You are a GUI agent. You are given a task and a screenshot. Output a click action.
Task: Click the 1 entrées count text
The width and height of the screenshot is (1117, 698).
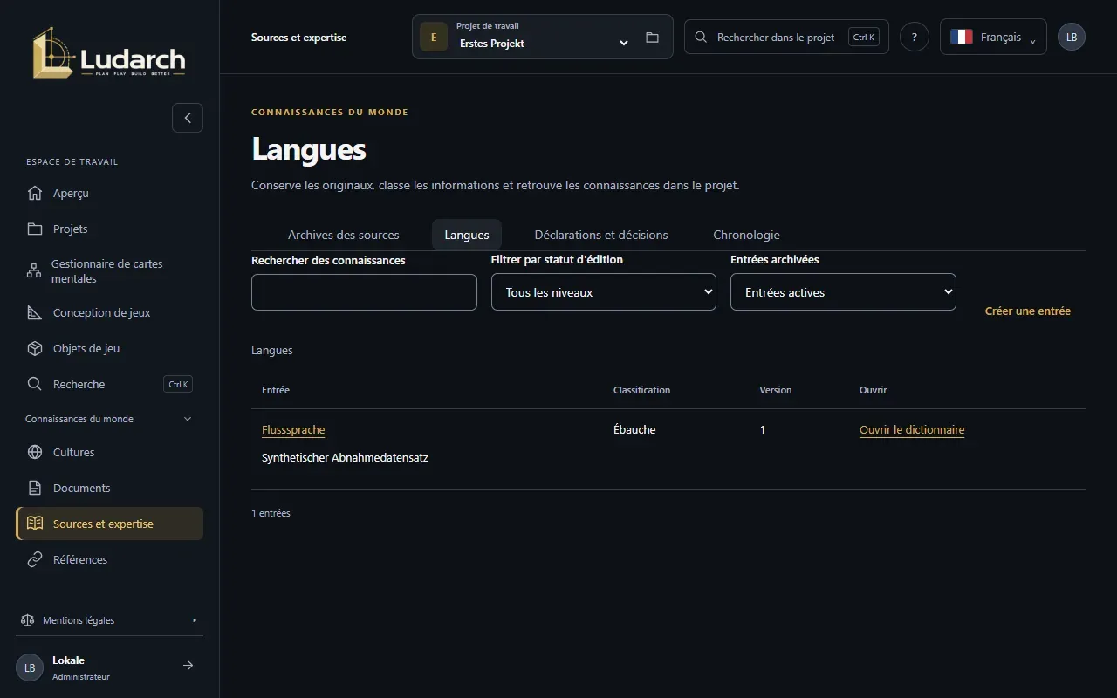271,513
